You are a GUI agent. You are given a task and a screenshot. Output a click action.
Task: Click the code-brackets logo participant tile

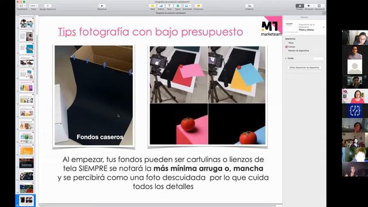click(355, 110)
